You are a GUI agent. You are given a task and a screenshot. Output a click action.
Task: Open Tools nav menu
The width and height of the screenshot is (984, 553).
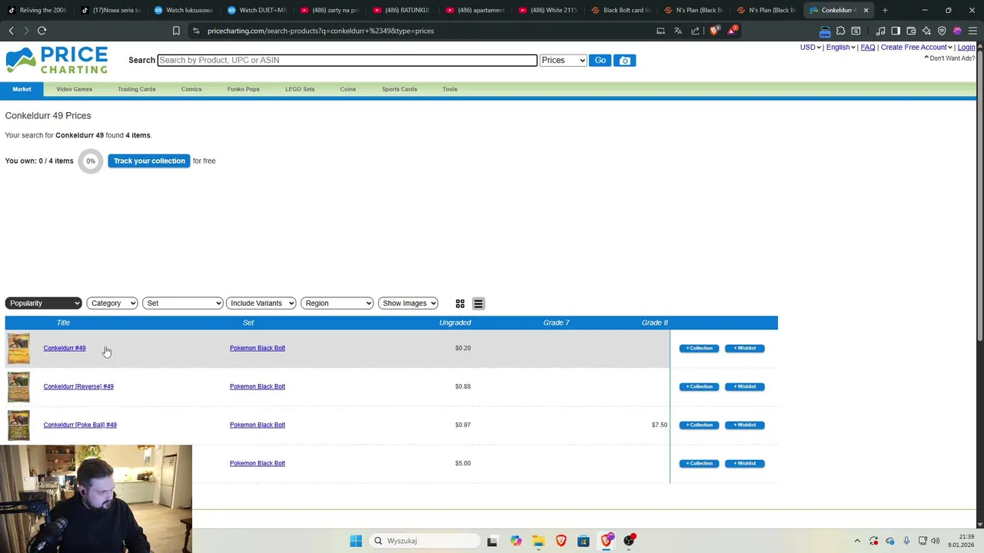(450, 89)
